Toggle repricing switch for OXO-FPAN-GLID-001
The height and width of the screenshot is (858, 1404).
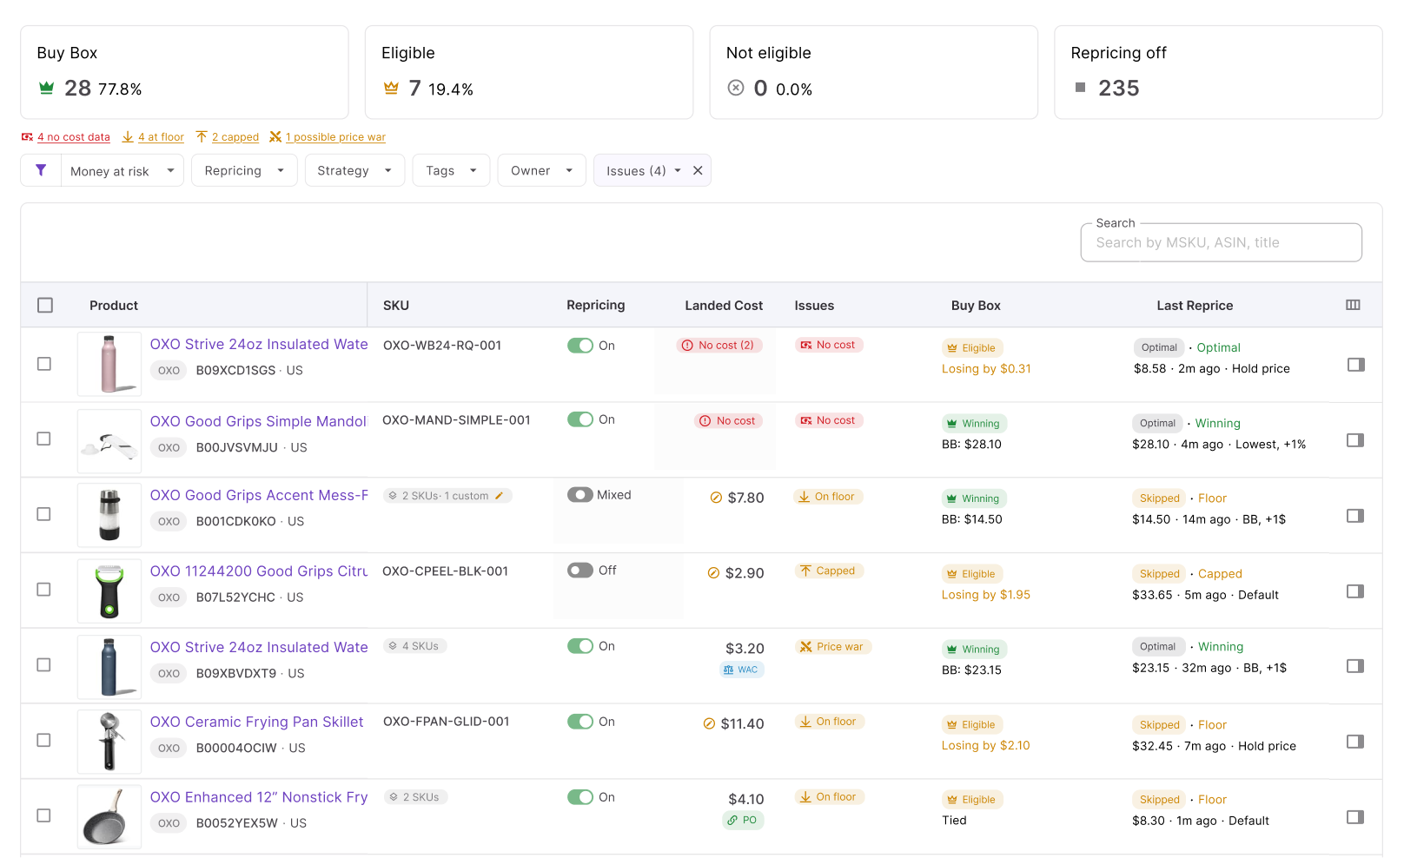click(580, 722)
